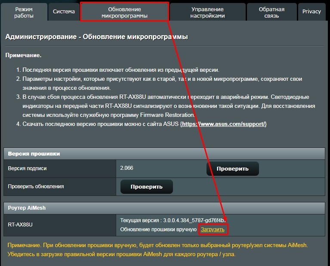Click the Текущая версия firmware text
Viewport: 330px width, 266px height.
tap(173, 220)
